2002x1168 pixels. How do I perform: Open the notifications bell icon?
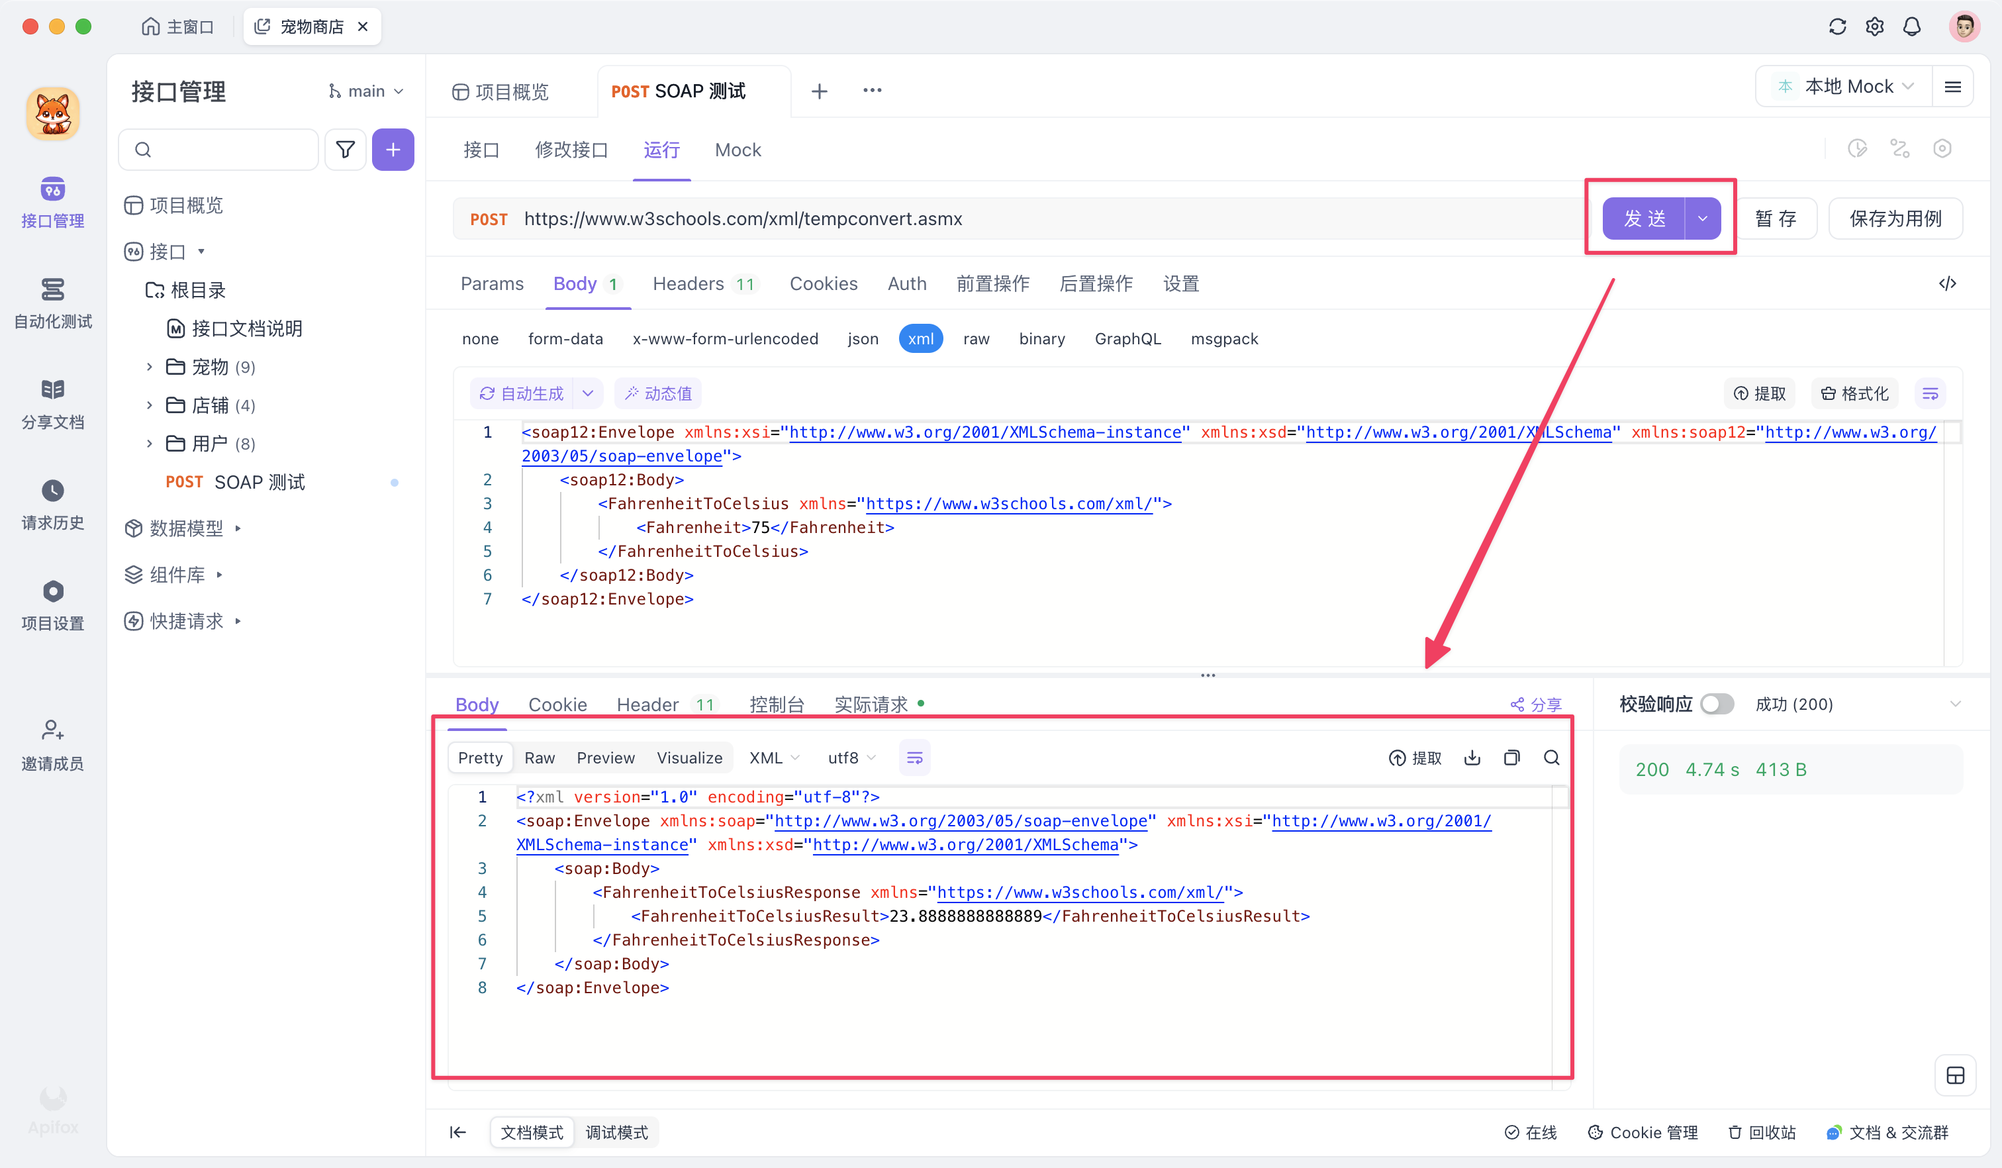(x=1911, y=26)
